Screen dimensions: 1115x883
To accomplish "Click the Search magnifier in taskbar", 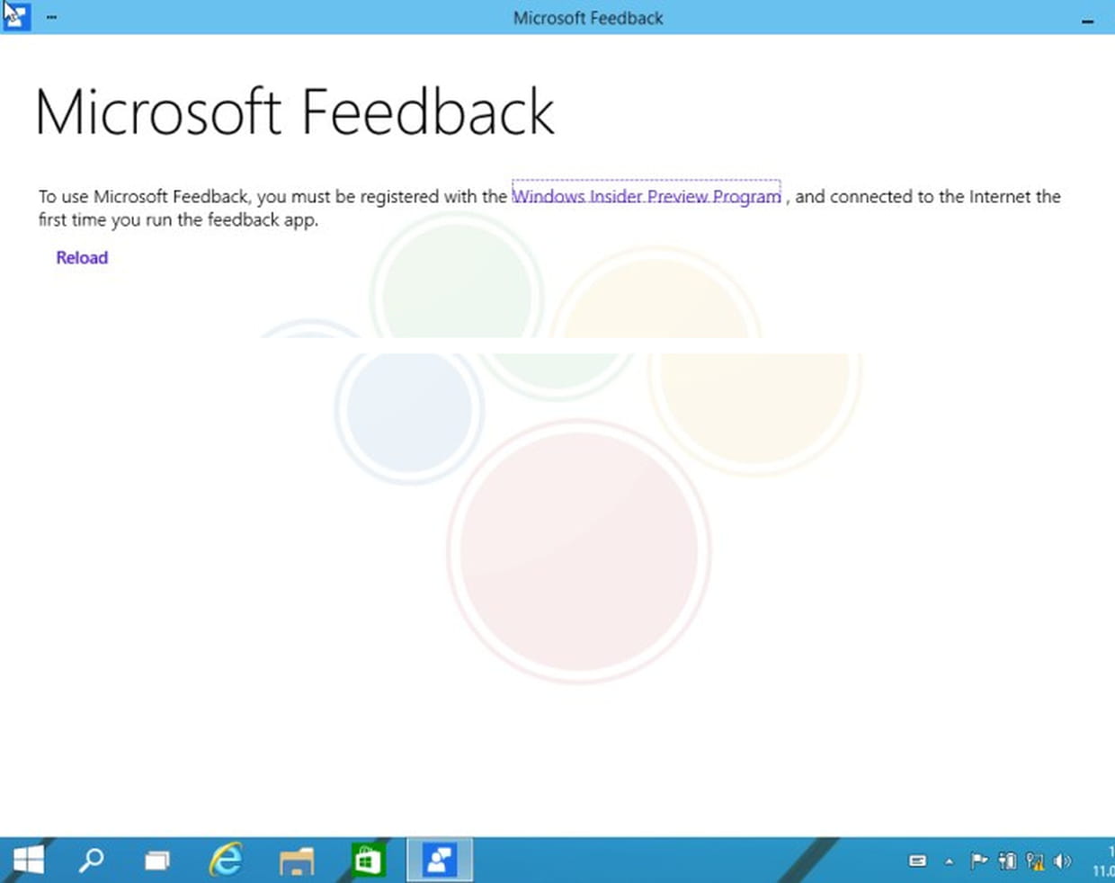I will tap(91, 861).
